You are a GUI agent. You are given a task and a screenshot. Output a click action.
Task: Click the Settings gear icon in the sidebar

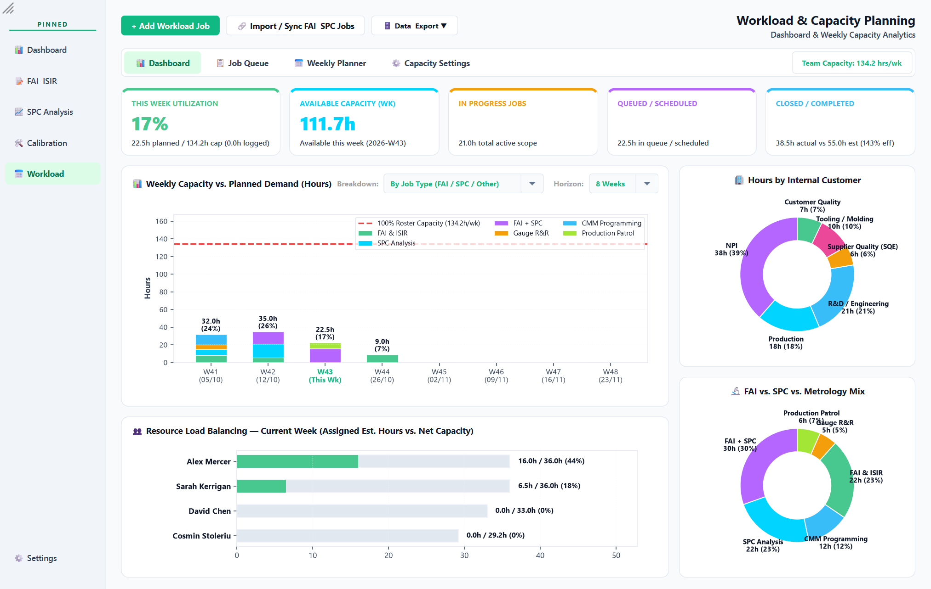pos(18,558)
